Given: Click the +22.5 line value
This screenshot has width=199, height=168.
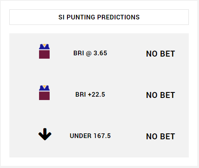Looking at the screenshot, I should click(96, 95).
